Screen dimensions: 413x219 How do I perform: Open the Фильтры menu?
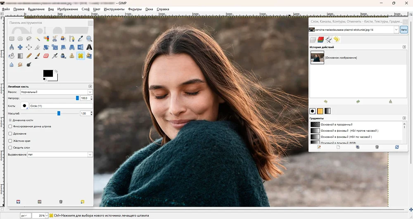(135, 9)
